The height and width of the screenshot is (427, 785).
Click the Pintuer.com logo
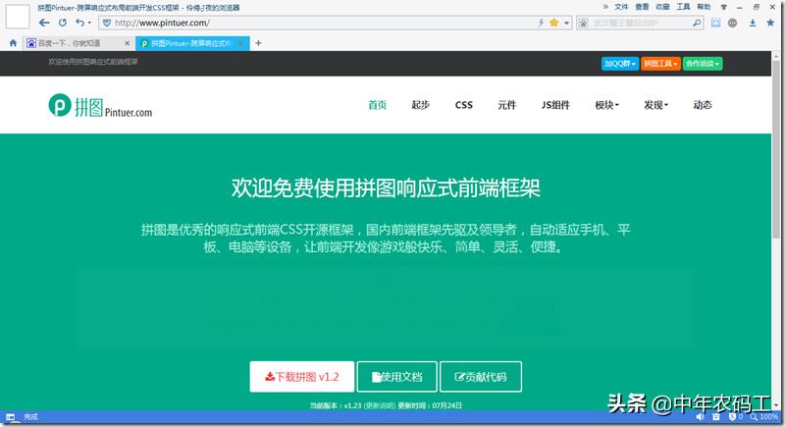(100, 106)
